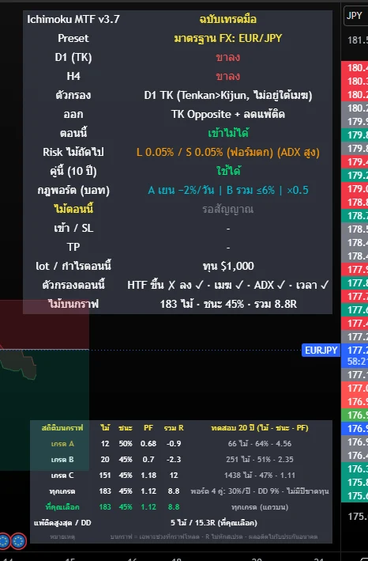The width and height of the screenshot is (368, 561).
Task: Click the 1.18 PF value for grade C
Action: click(x=148, y=476)
